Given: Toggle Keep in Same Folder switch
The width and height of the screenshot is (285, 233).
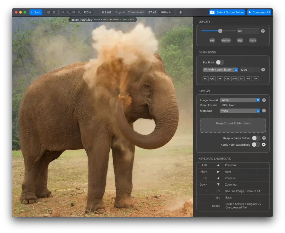Looking at the screenshot, I should 256,138.
